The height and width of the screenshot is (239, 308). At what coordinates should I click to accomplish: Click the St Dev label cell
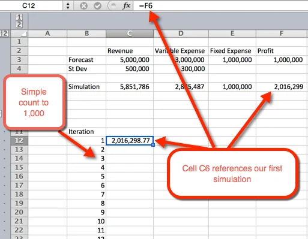86,69
